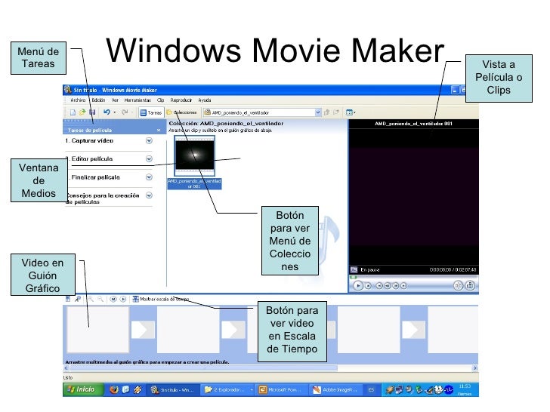Open the Ver menu

[x=115, y=100]
